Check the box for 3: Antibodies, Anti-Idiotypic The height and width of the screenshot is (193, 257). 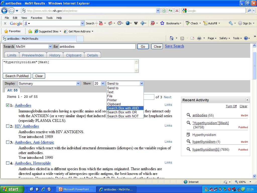point(8,142)
